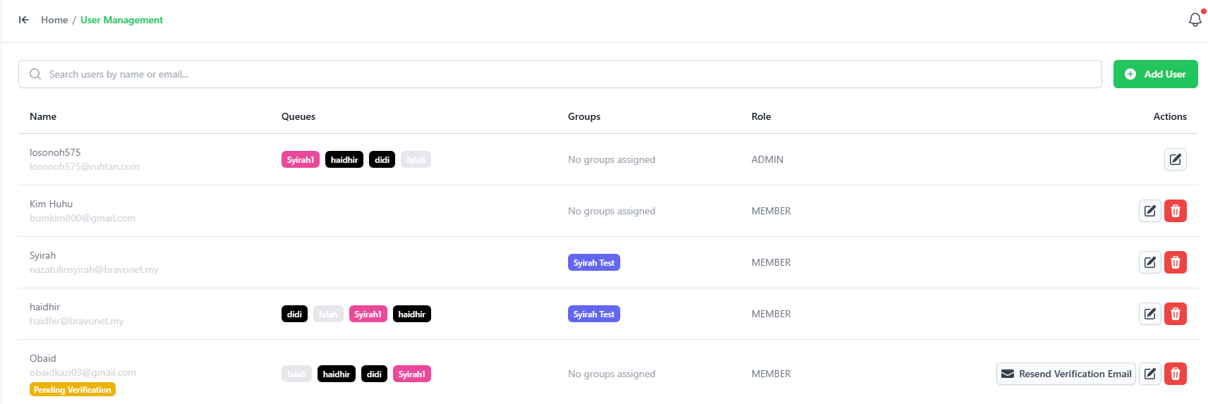Edit user Kim Huhu

click(1150, 211)
